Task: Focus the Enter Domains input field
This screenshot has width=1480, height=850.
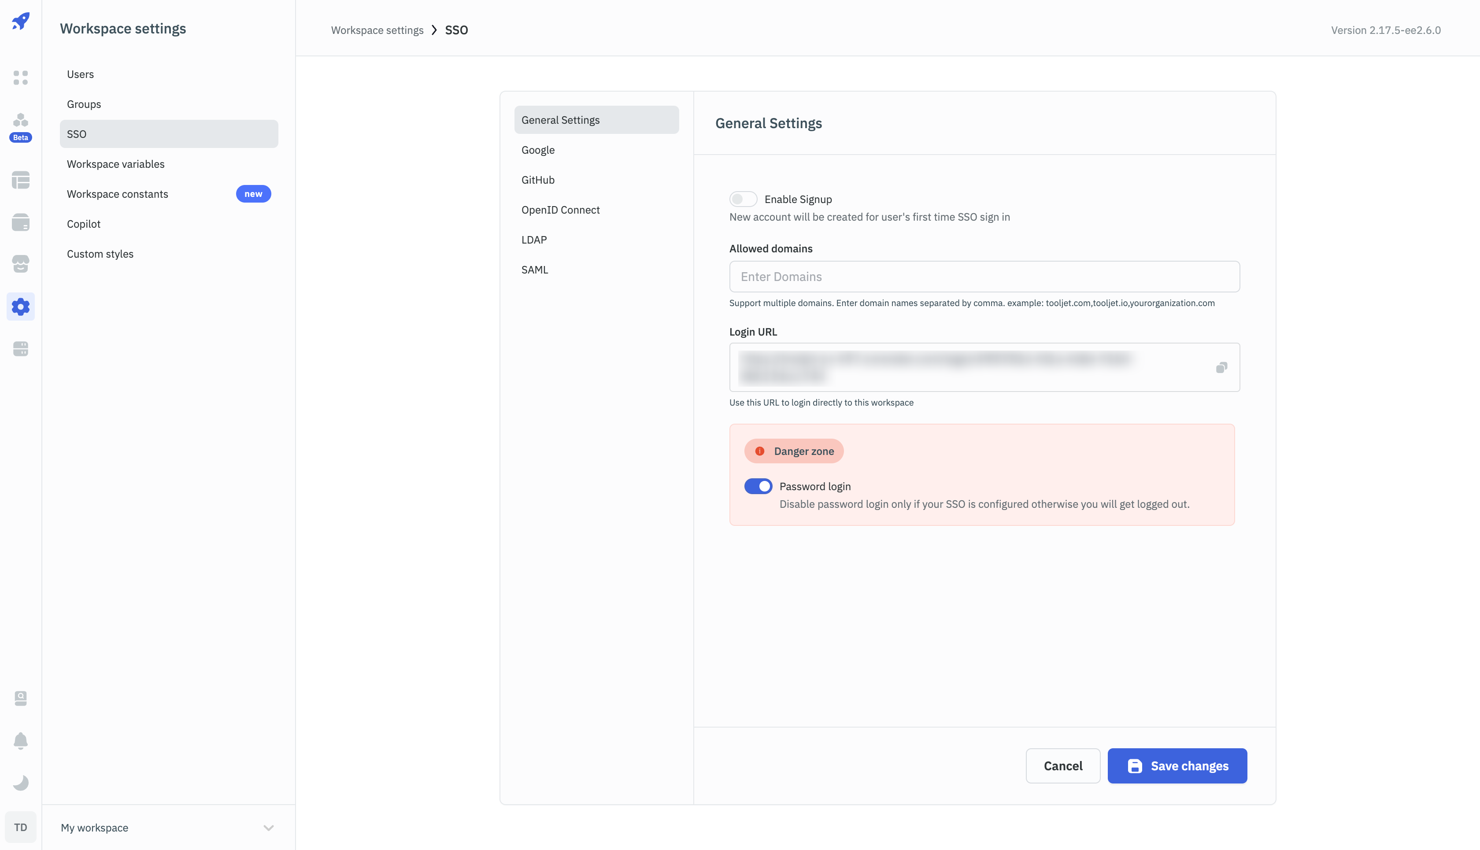Action: [x=984, y=277]
